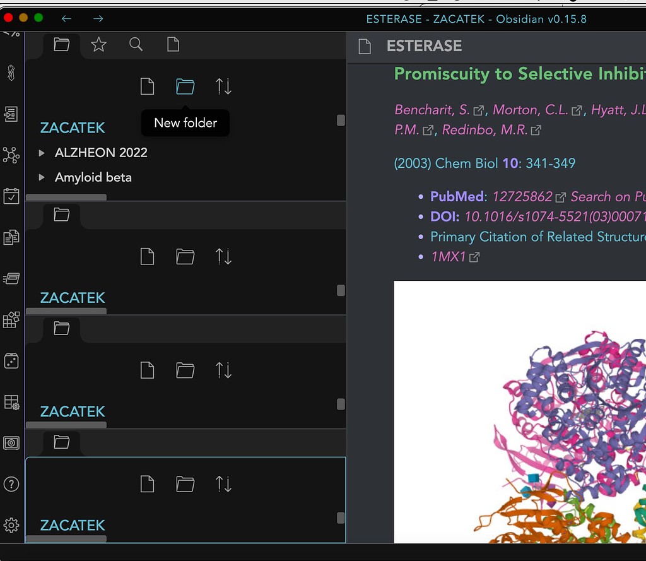Open the Settings gear icon
Viewport: 646px width, 561px height.
point(11,525)
